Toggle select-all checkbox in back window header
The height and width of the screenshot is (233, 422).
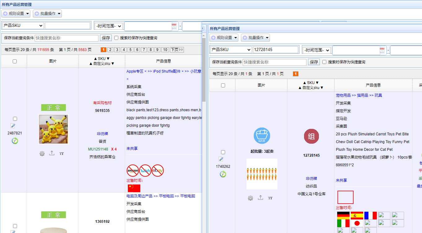coord(15,61)
